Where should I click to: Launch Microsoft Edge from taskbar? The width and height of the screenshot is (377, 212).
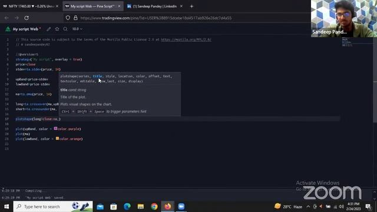(127, 207)
